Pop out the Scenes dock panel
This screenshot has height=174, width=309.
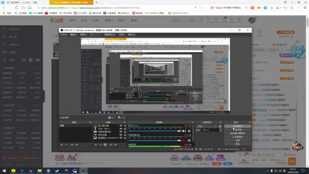(x=90, y=122)
